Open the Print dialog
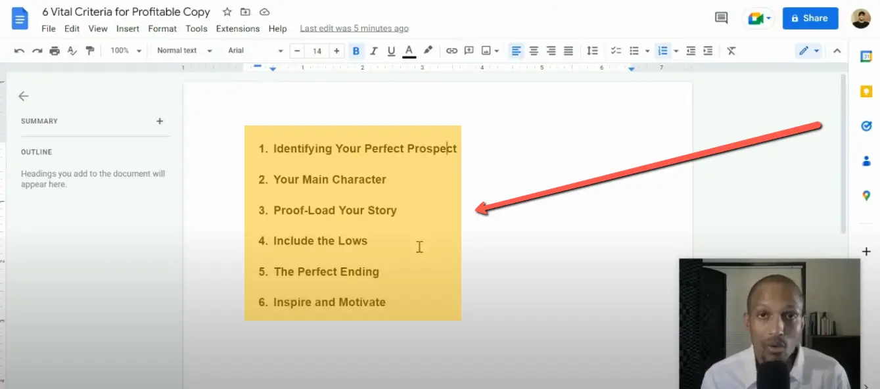880x389 pixels. point(55,50)
